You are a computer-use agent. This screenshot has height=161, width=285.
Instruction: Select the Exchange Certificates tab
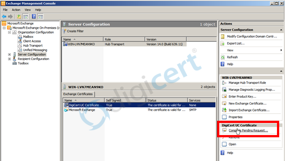pos(78,94)
